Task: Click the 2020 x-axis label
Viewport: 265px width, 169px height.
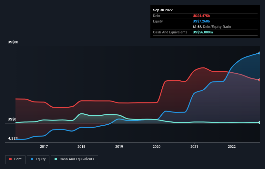Action: [x=157, y=147]
